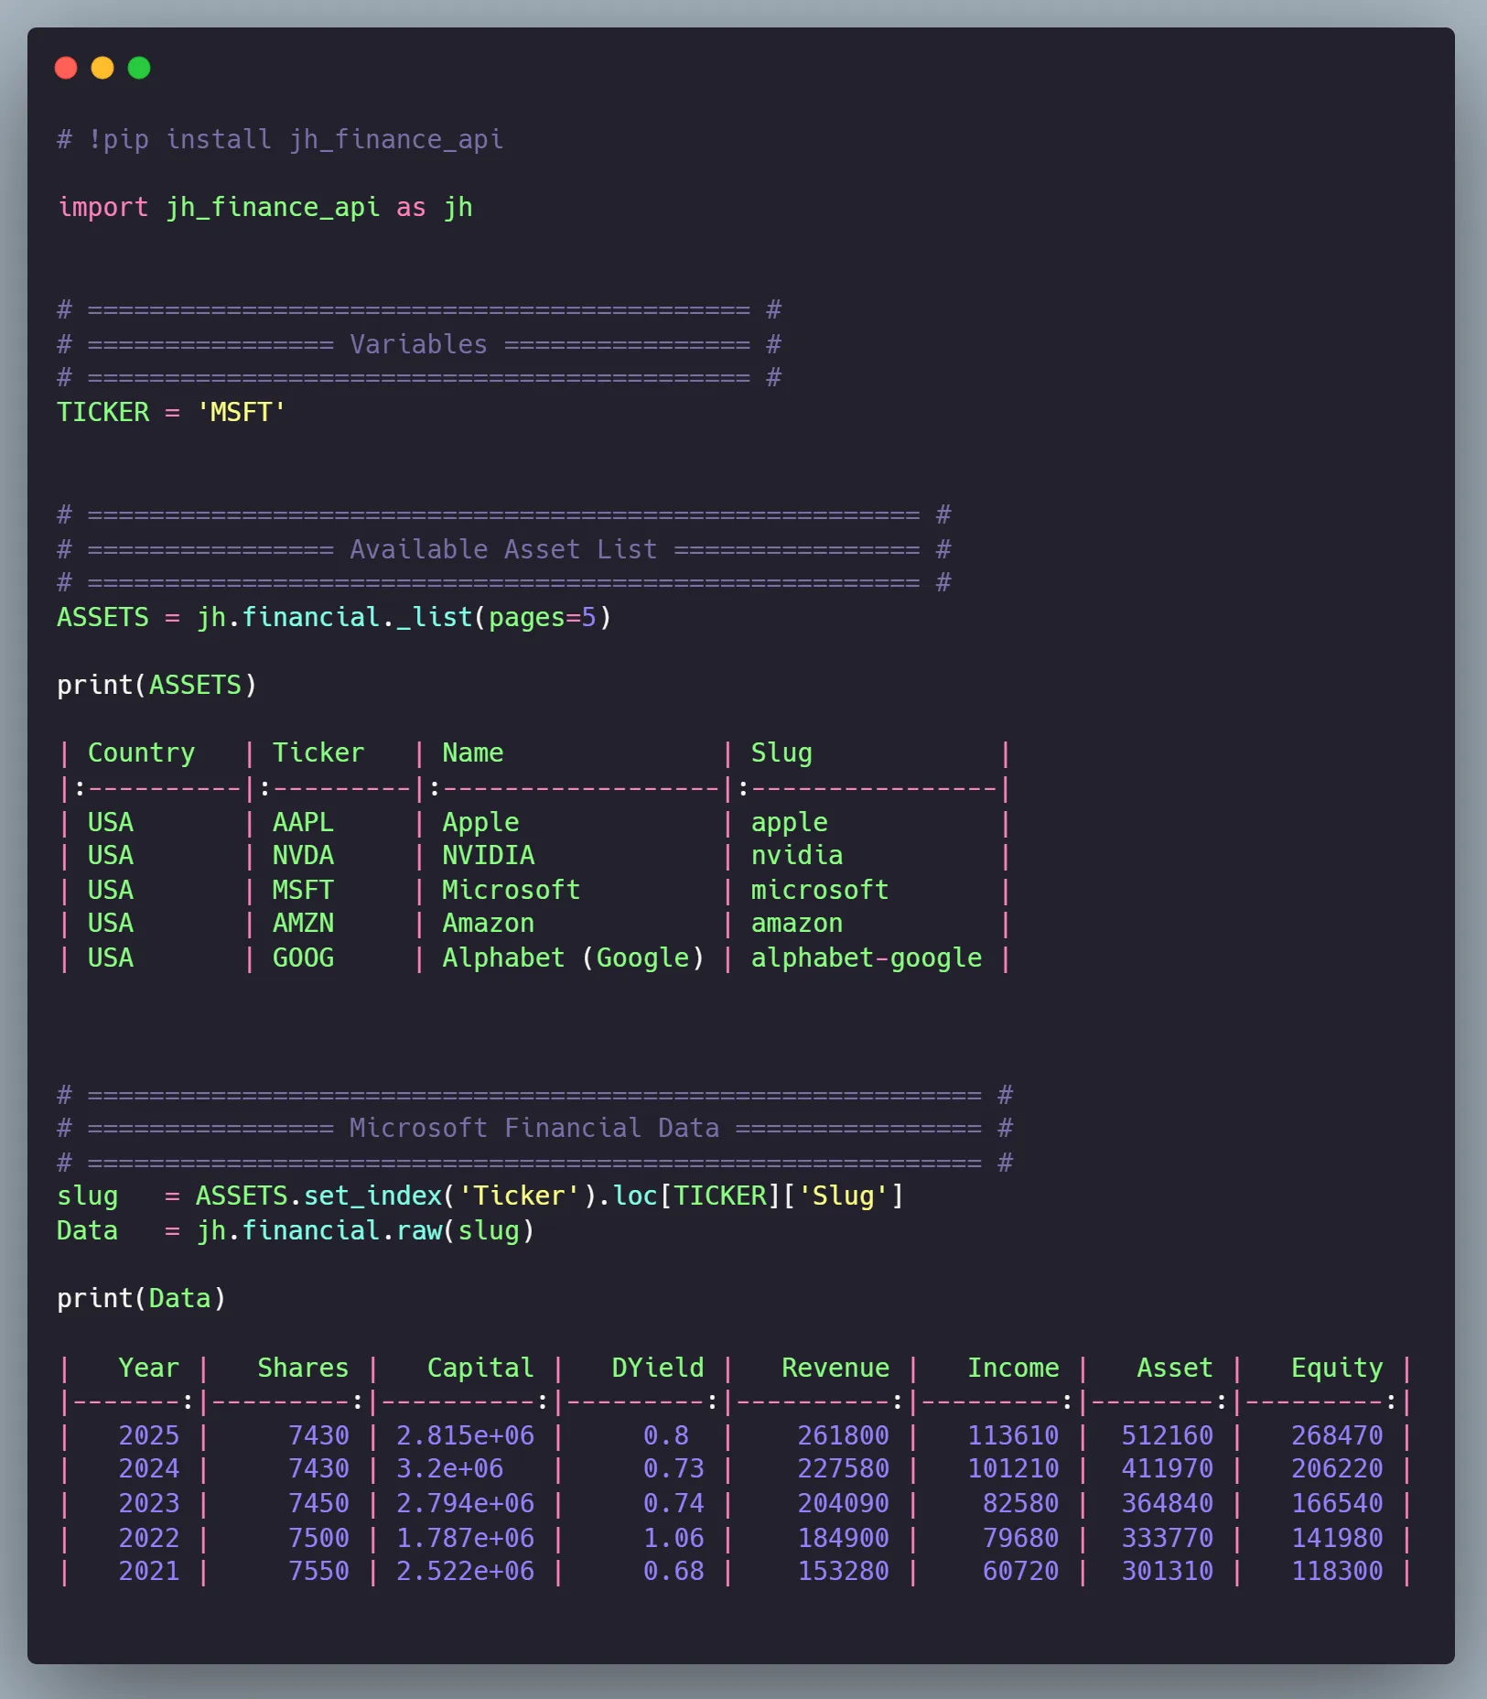Click the pages=5 argument
This screenshot has height=1699, width=1487.
pos(542,618)
